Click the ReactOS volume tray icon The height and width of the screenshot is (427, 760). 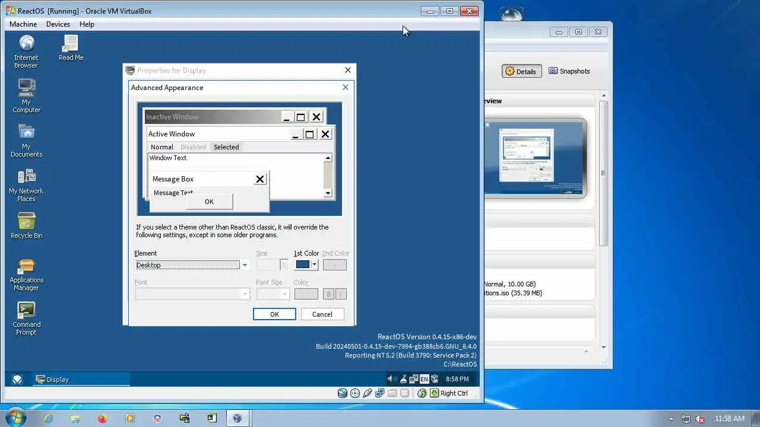pos(392,379)
